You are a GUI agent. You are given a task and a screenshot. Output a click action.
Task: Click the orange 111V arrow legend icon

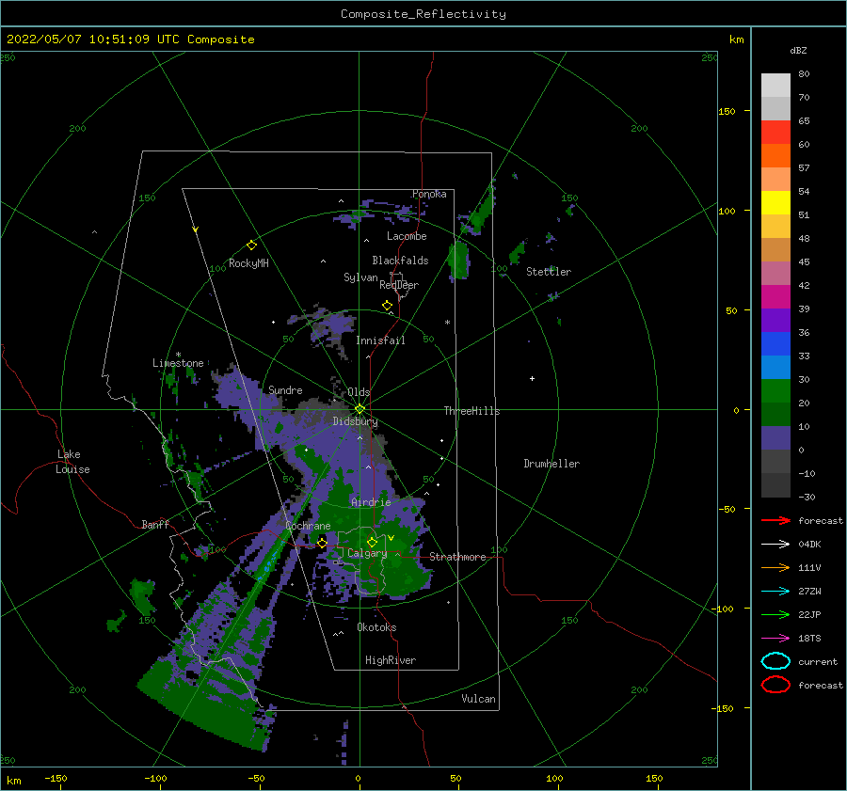point(775,567)
